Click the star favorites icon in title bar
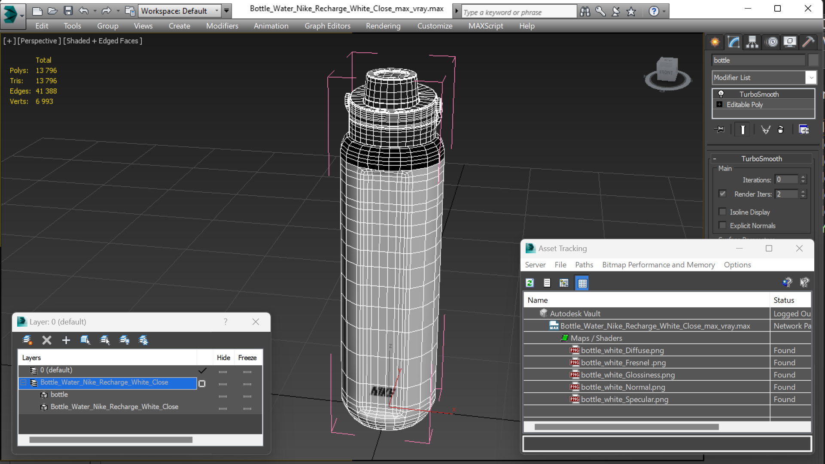Screen dimensions: 825x464 (631, 12)
